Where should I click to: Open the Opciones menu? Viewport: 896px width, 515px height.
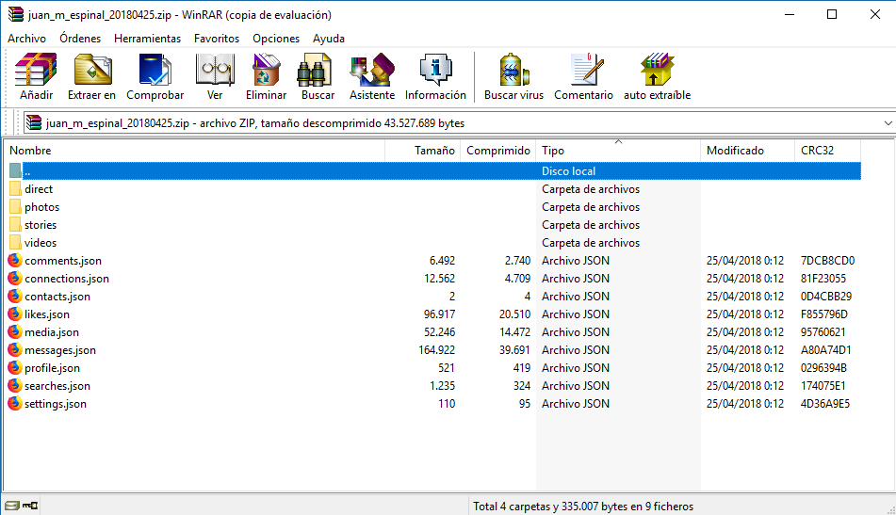click(x=276, y=39)
